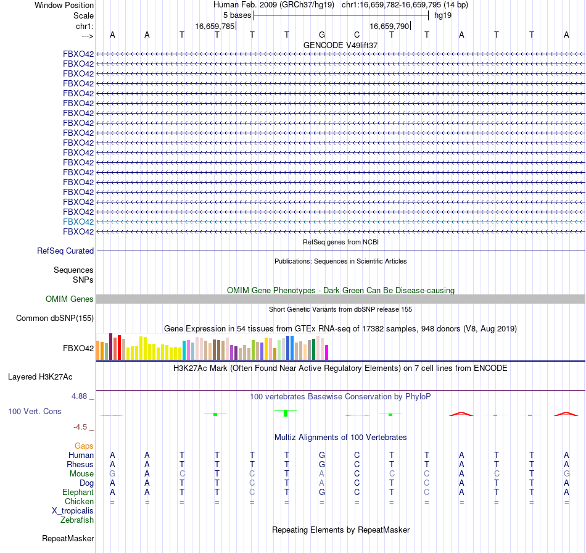Open Short Genetic Variants from dbSNP title
Image resolution: width=586 pixels, height=553 pixels.
(x=340, y=309)
